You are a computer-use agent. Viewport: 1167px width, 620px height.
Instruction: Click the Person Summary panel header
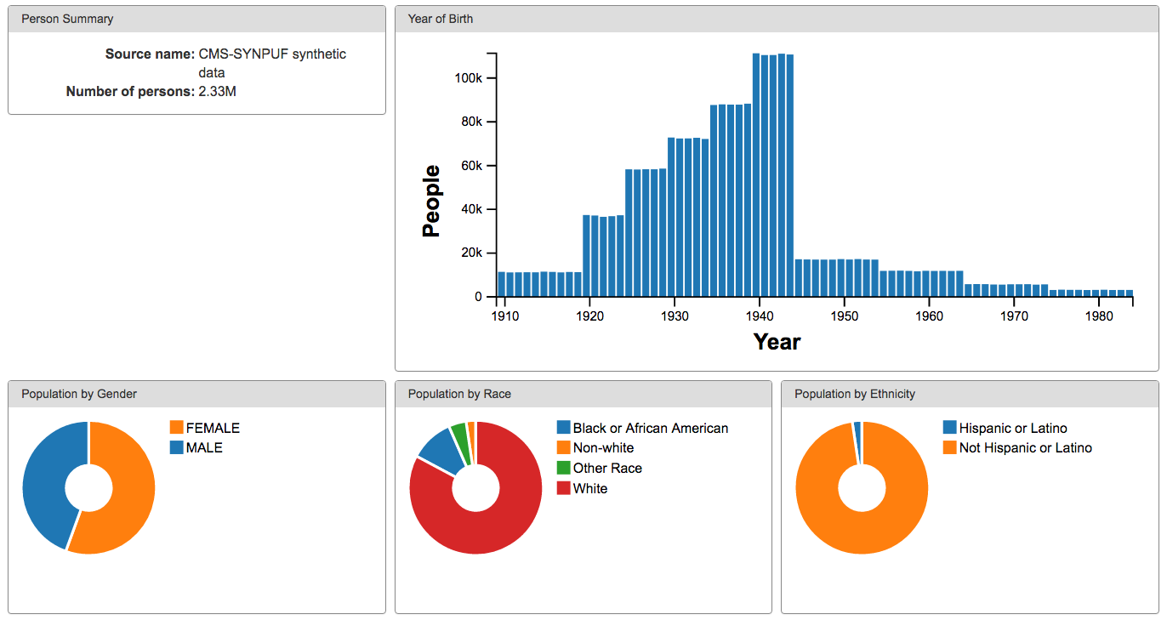[196, 19]
